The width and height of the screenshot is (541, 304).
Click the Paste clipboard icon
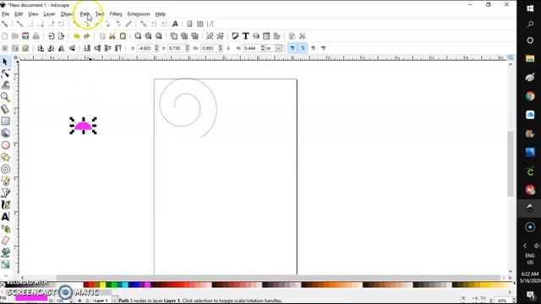pyautogui.click(x=123, y=35)
